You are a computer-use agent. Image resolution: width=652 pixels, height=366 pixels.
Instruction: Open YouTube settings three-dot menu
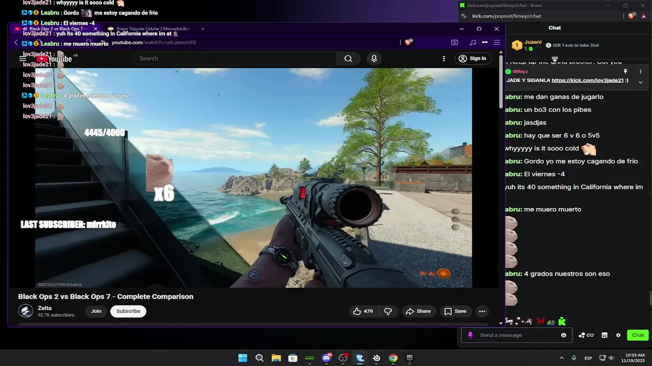click(444, 58)
